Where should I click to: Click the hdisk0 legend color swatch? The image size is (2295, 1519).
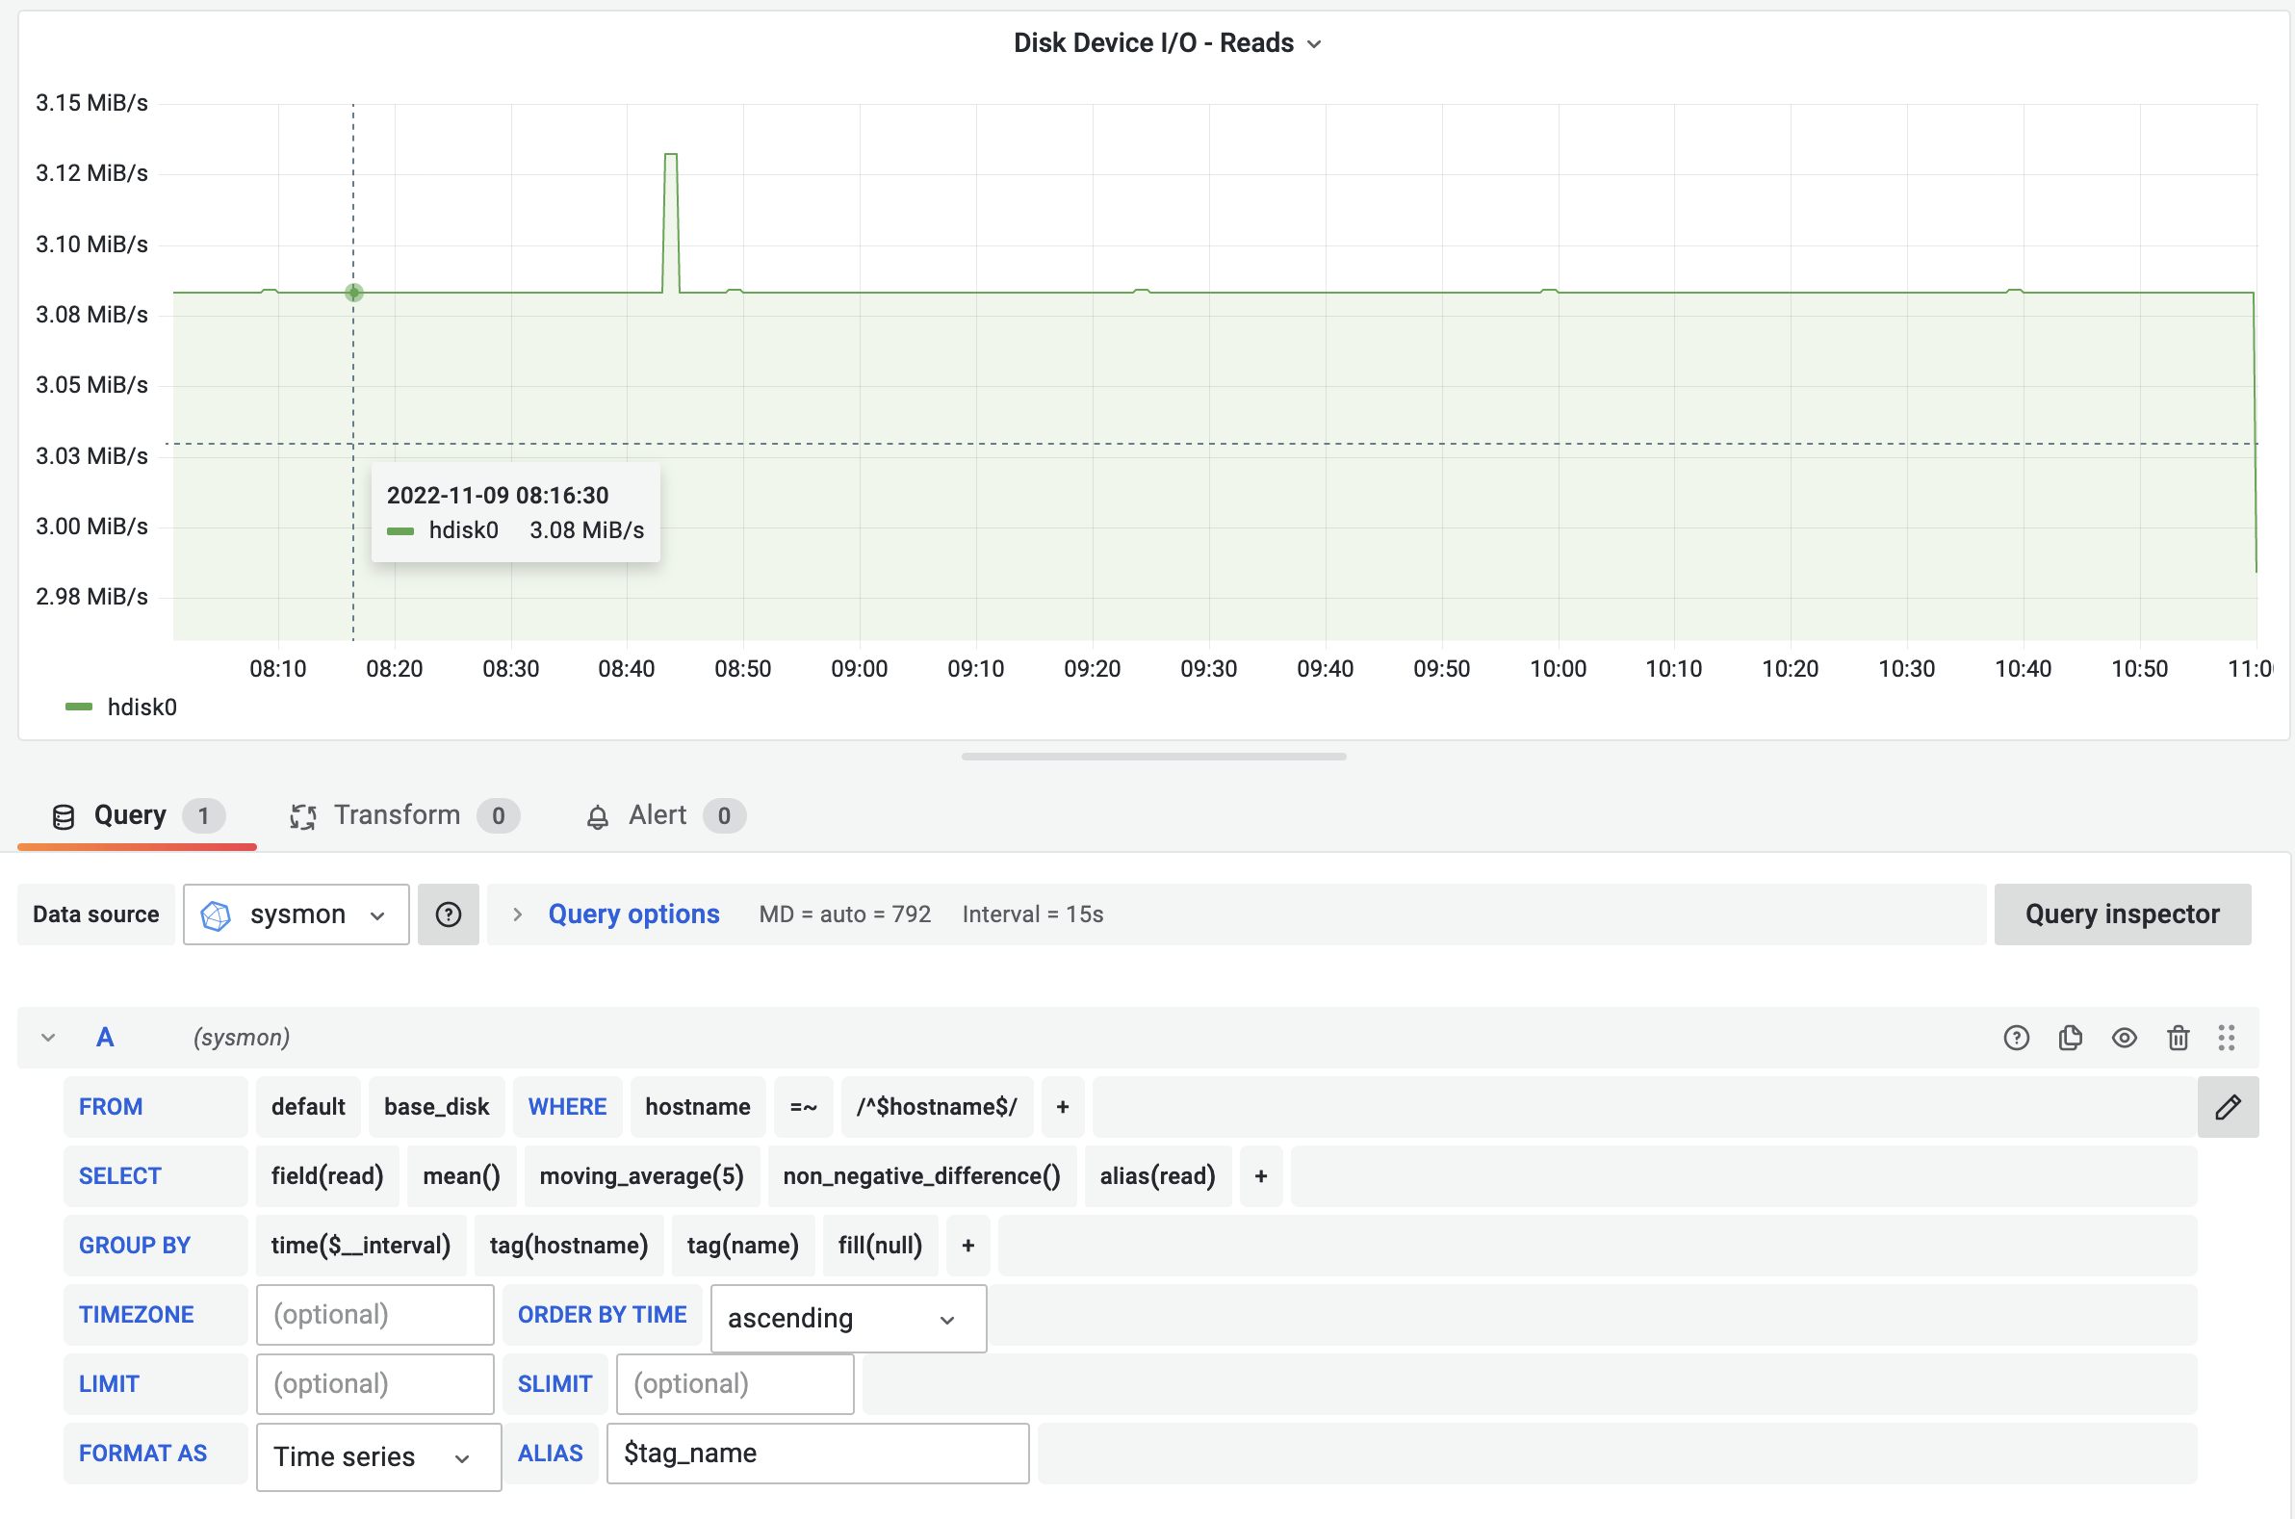click(78, 707)
